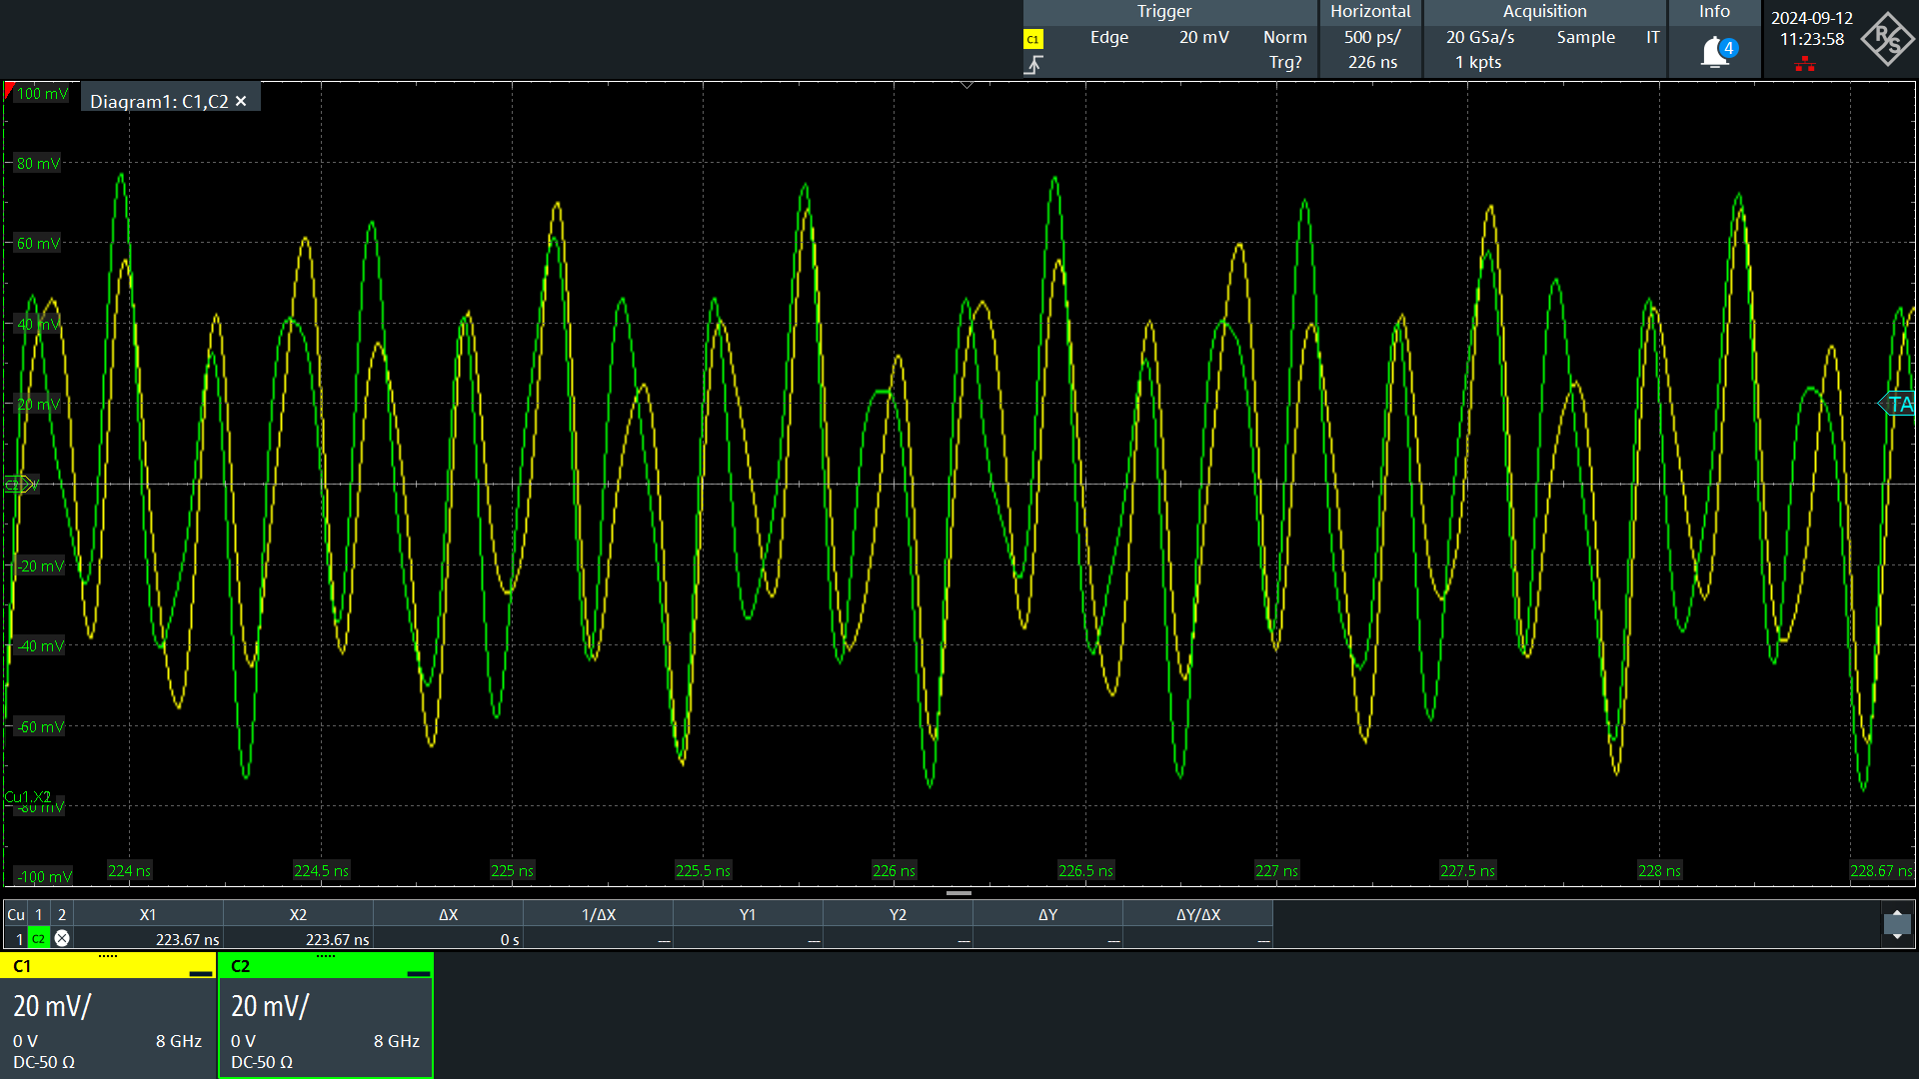
Task: Click the C2 20 mV/ vertical scale
Action: click(270, 1006)
